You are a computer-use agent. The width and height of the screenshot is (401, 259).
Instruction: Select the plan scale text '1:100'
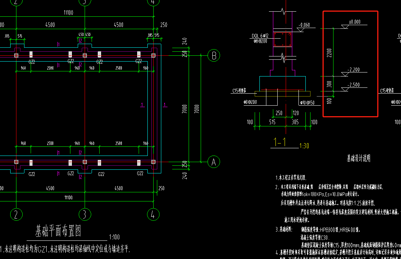coord(114,237)
